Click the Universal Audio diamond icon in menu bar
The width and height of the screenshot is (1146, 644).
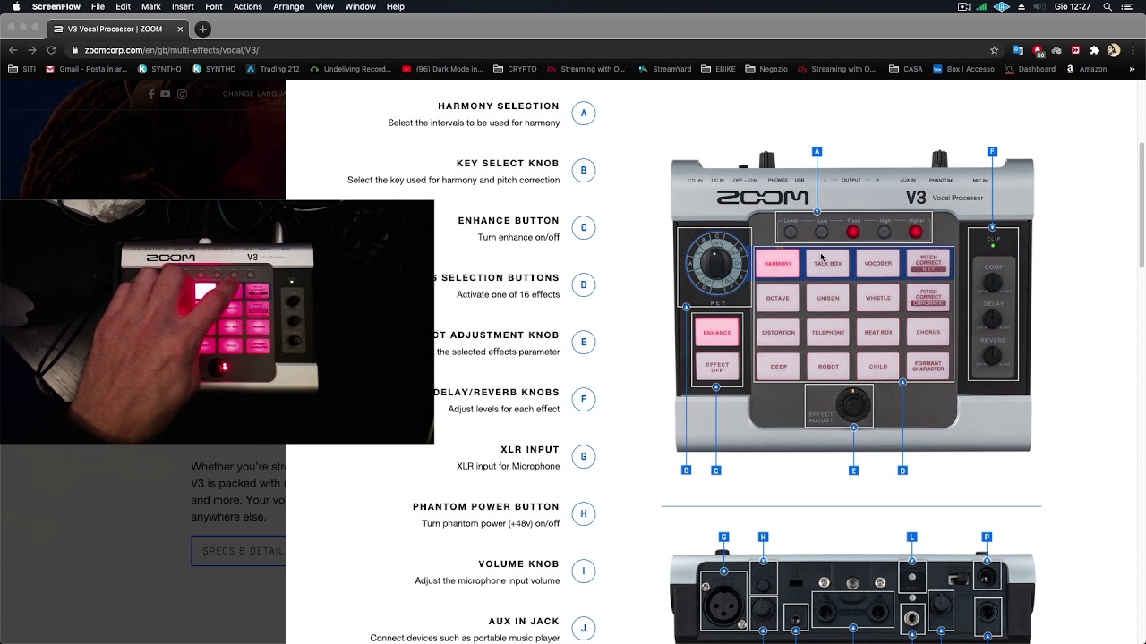pyautogui.click(x=1002, y=6)
